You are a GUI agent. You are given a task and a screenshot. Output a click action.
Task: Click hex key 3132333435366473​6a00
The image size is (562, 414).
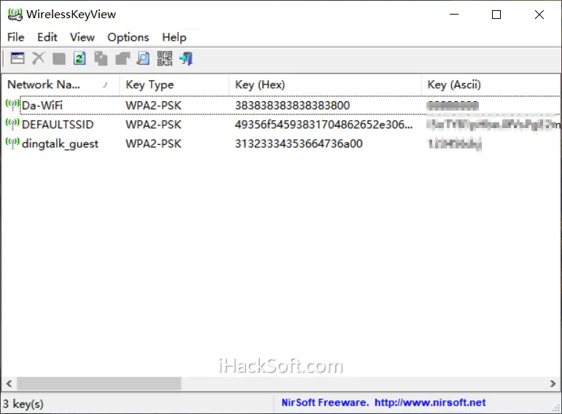[x=299, y=143]
